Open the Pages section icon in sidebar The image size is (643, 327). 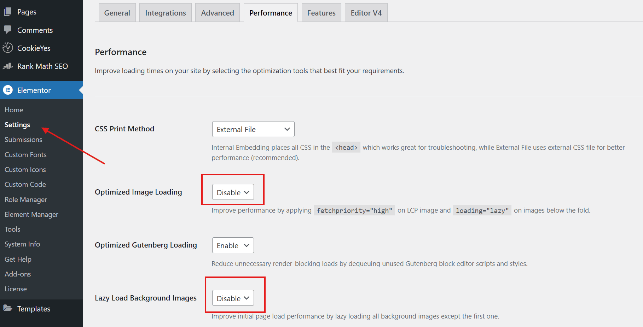coord(8,11)
